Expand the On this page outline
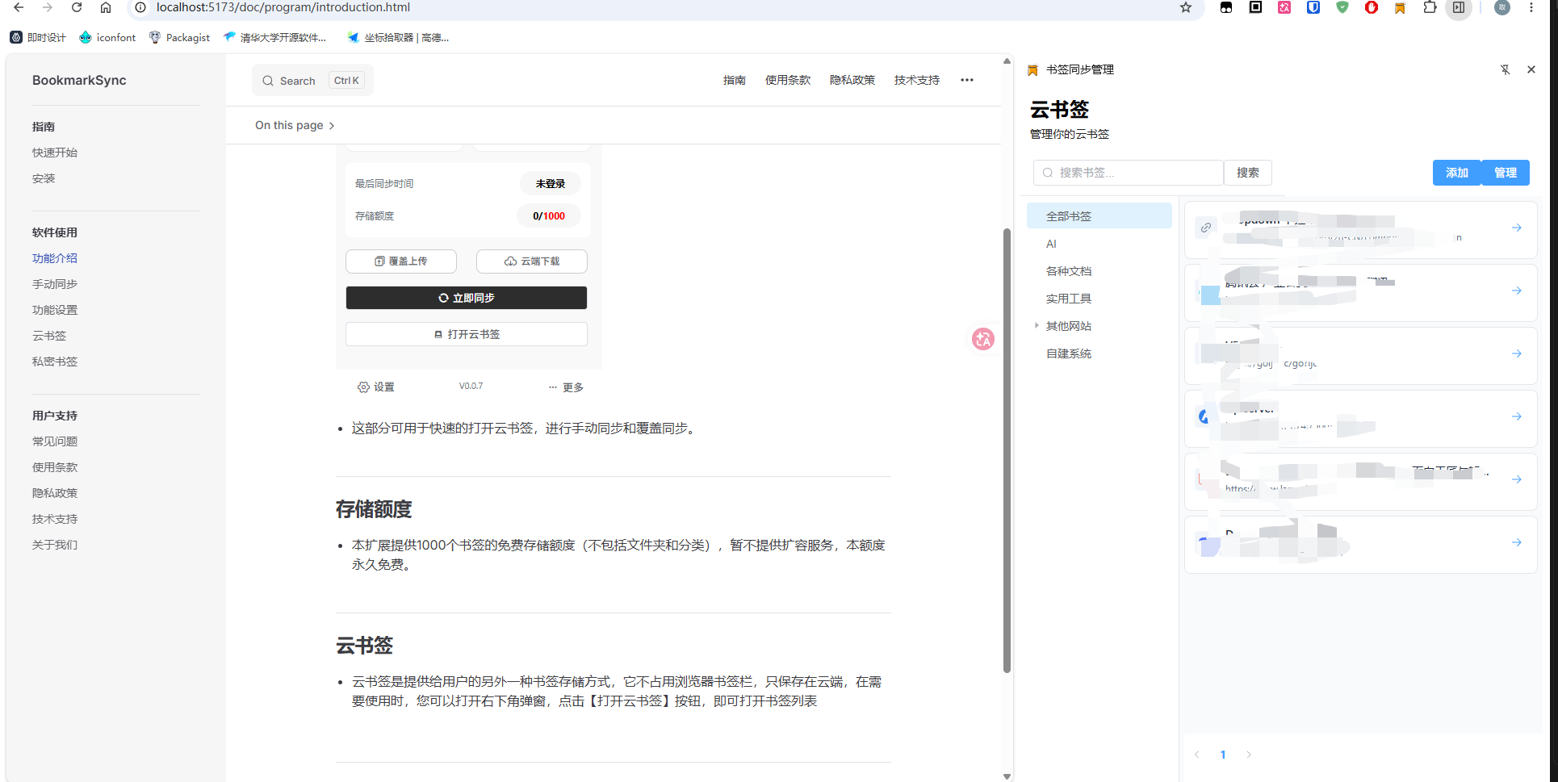This screenshot has width=1558, height=782. (x=295, y=125)
